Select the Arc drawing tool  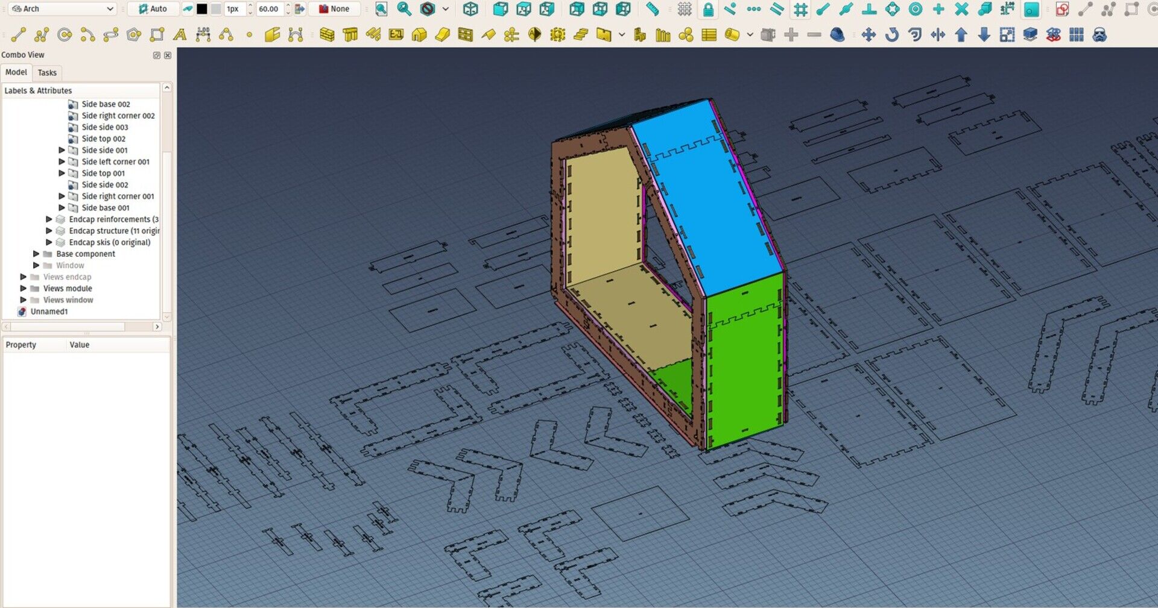point(87,35)
